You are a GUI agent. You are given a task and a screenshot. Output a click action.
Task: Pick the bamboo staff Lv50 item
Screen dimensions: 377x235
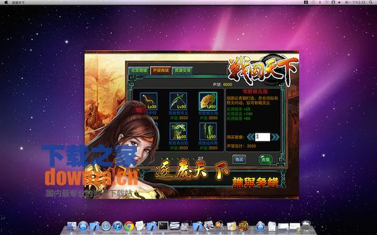click(208, 131)
